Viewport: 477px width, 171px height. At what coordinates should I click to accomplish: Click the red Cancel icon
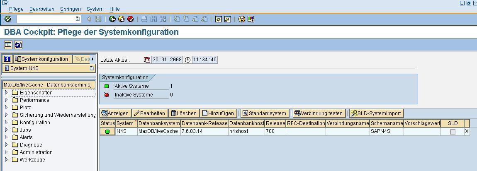(x=131, y=19)
